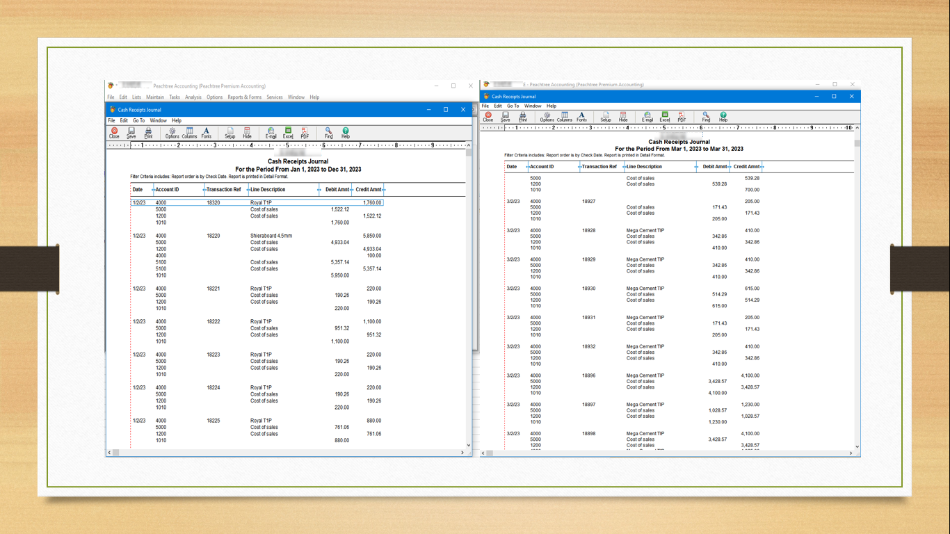Screen dimensions: 950x534
Task: Click the 5,850.00 credit amount
Action: pyautogui.click(x=372, y=236)
